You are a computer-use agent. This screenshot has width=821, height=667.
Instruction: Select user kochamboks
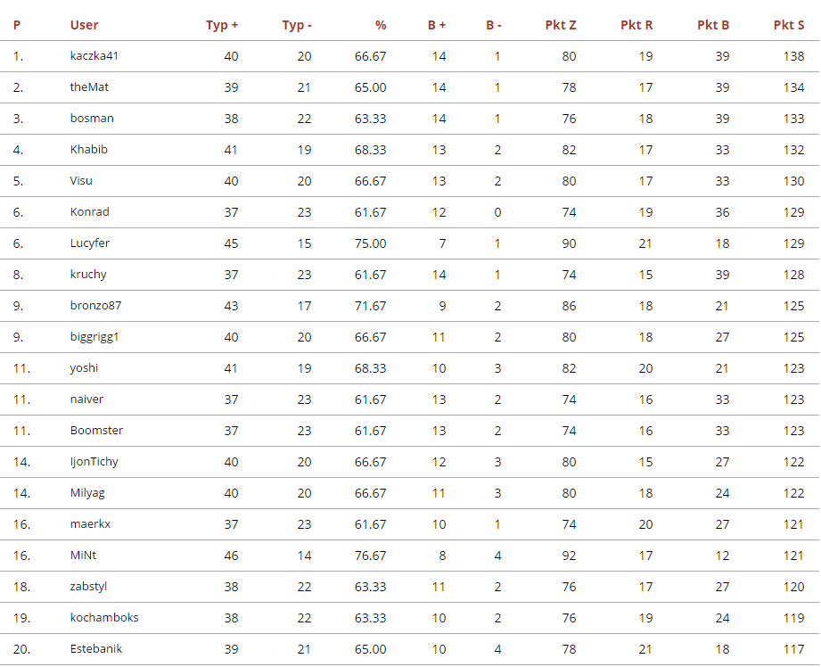(x=104, y=618)
